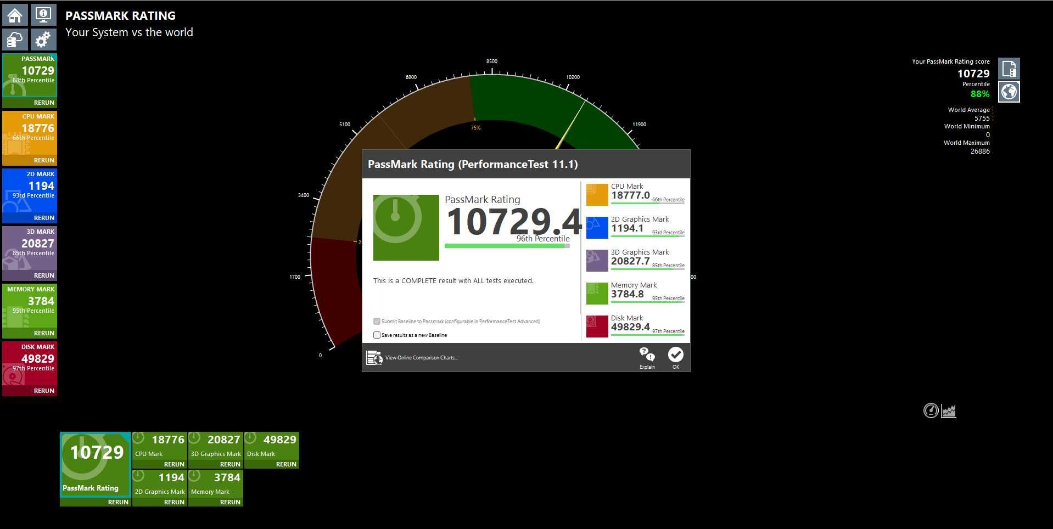Screen dimensions: 1053x529
Task: Select the bottom PassMark Rating 10729 tile
Action: tap(96, 464)
